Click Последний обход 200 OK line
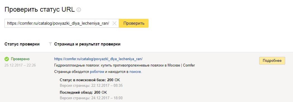The image size is (293, 102). (x=83, y=92)
